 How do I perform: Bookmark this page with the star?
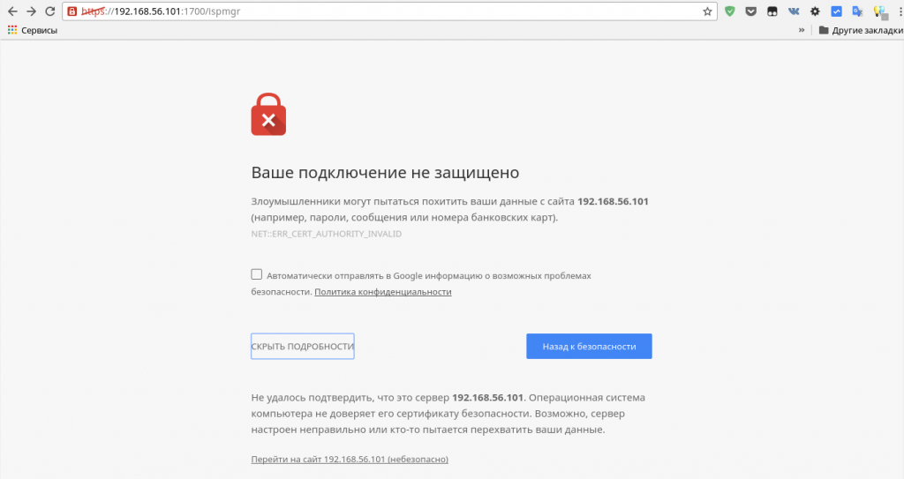pos(707,12)
